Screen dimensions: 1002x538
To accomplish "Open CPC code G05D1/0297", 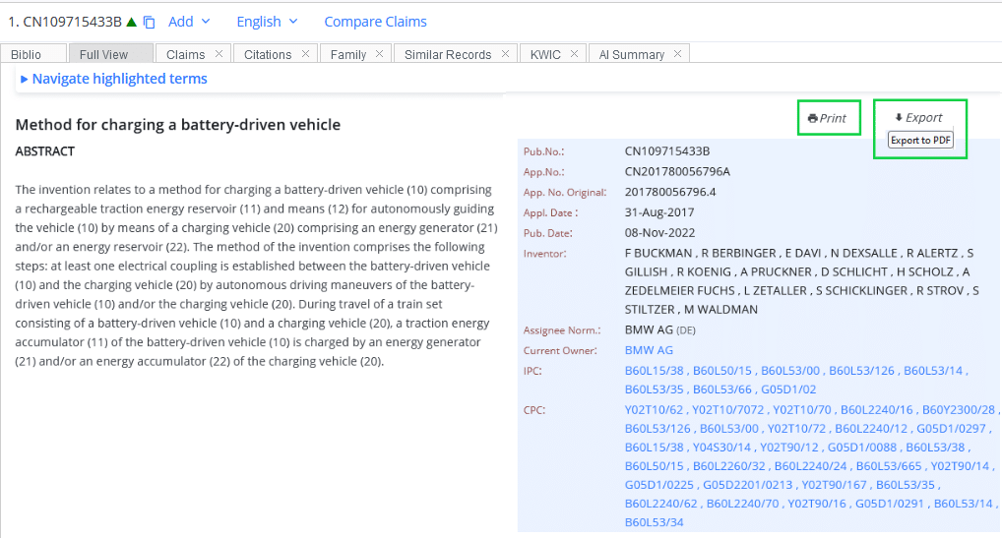I will point(951,429).
